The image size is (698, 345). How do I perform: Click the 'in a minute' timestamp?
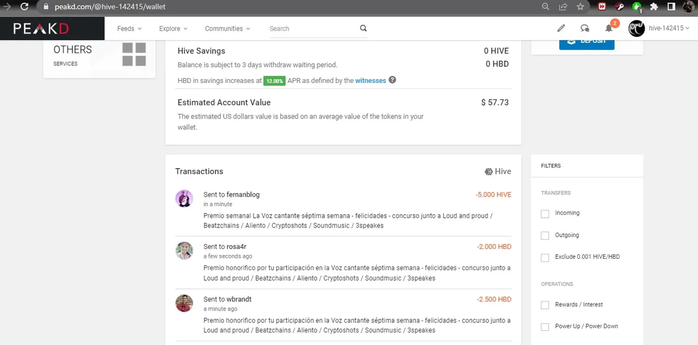pyautogui.click(x=218, y=204)
